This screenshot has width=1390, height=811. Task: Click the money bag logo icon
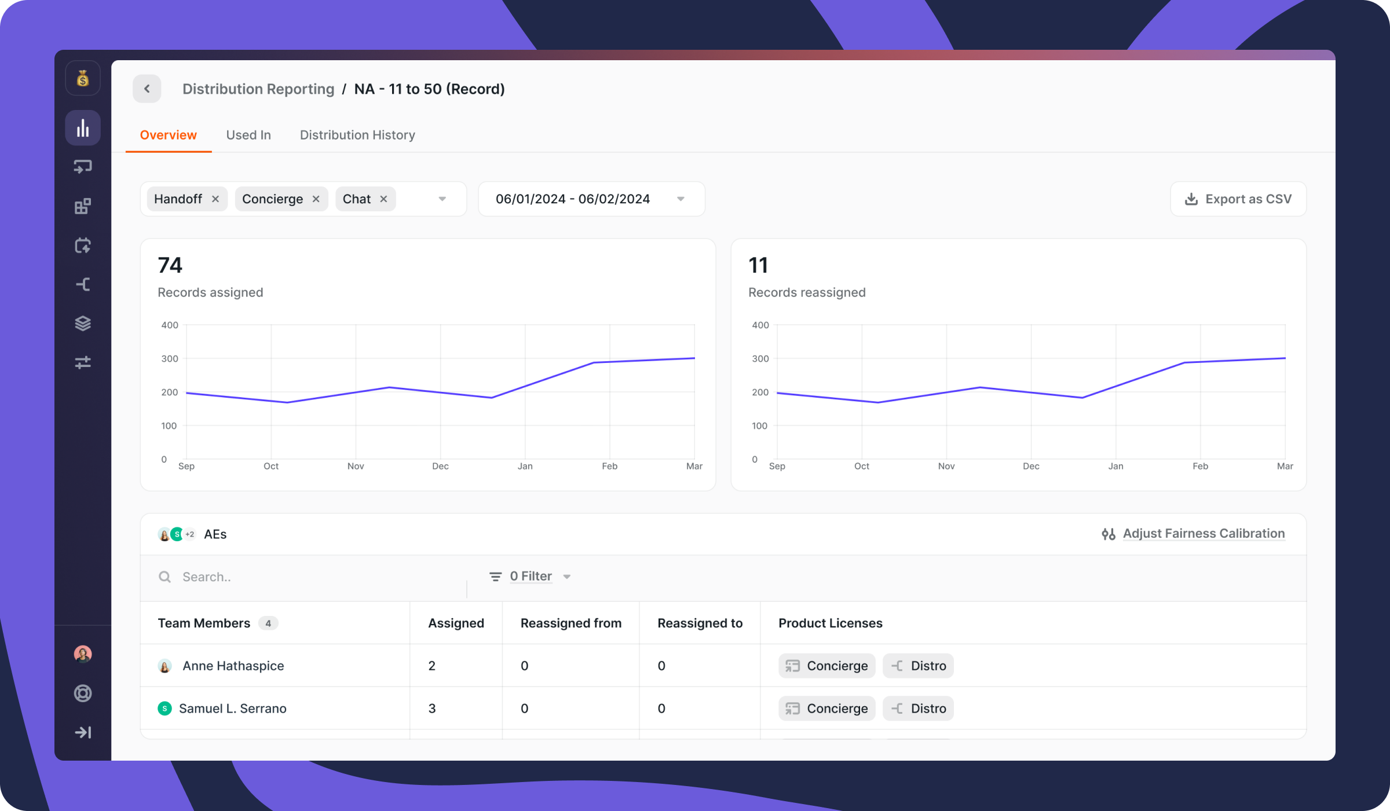pos(83,78)
